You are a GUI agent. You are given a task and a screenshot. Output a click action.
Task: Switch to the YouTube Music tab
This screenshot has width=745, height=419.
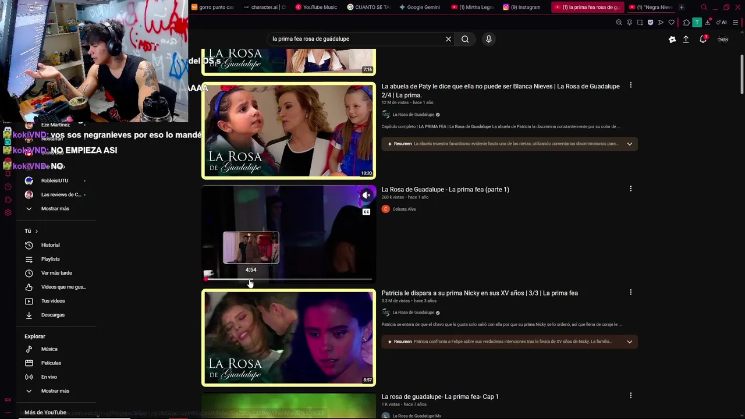[316, 7]
